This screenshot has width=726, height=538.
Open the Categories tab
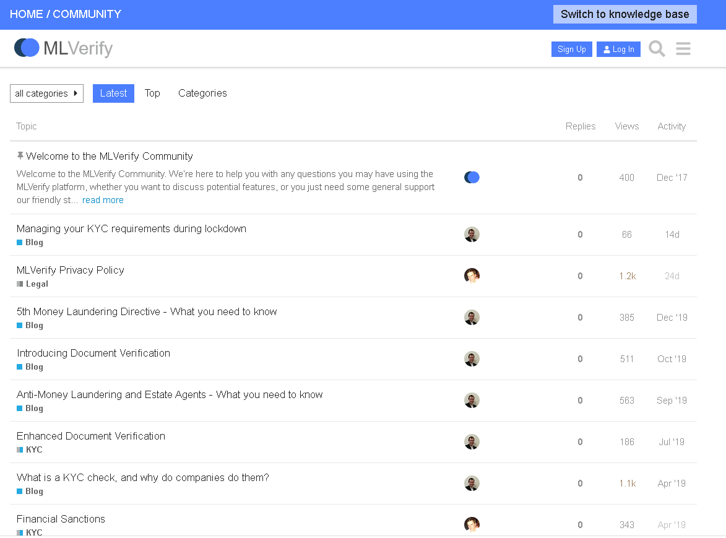(202, 93)
